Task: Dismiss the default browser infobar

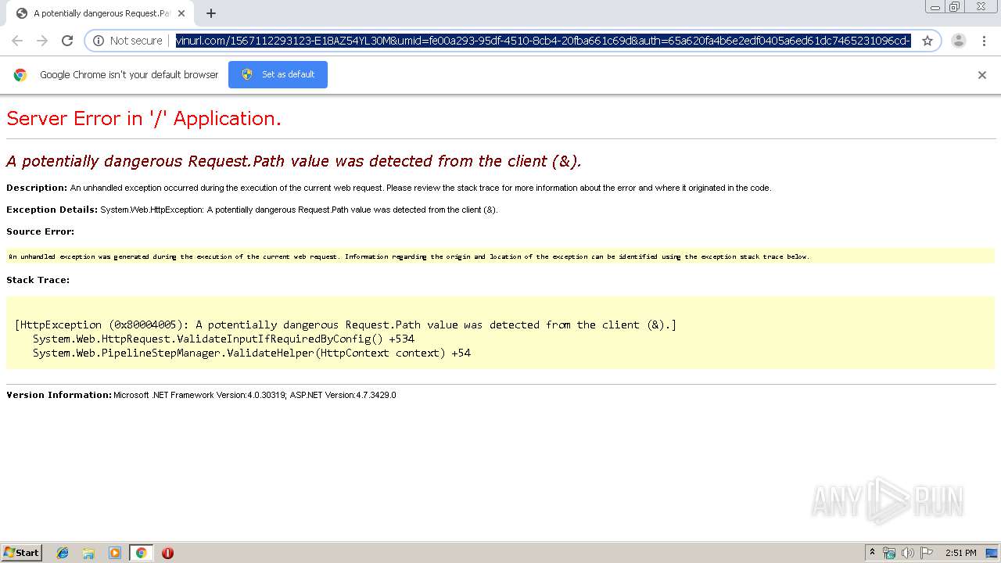Action: [982, 75]
